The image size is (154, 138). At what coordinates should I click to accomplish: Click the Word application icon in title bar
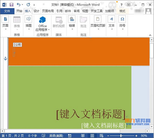4,5
